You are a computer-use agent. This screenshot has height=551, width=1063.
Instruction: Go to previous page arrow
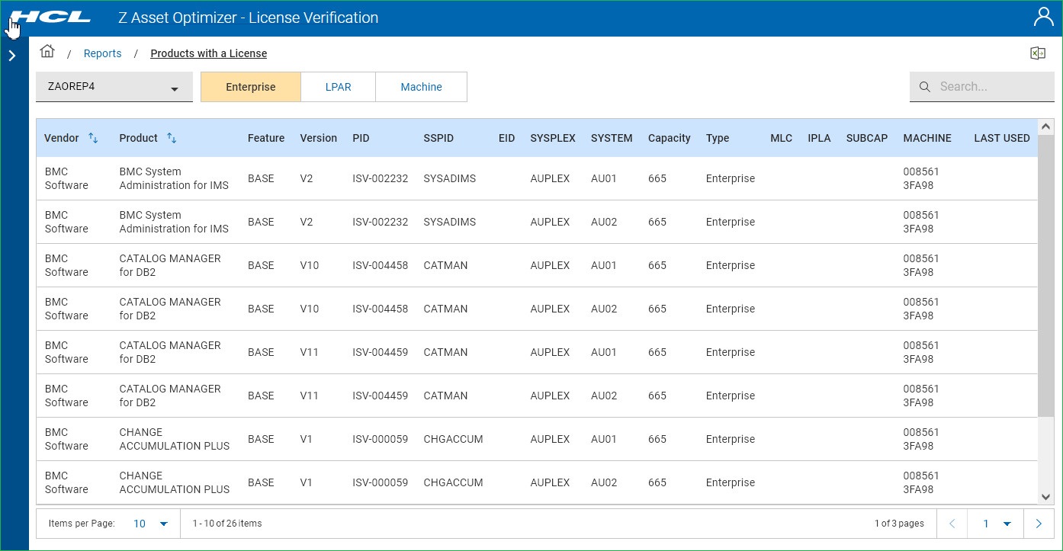pyautogui.click(x=952, y=524)
